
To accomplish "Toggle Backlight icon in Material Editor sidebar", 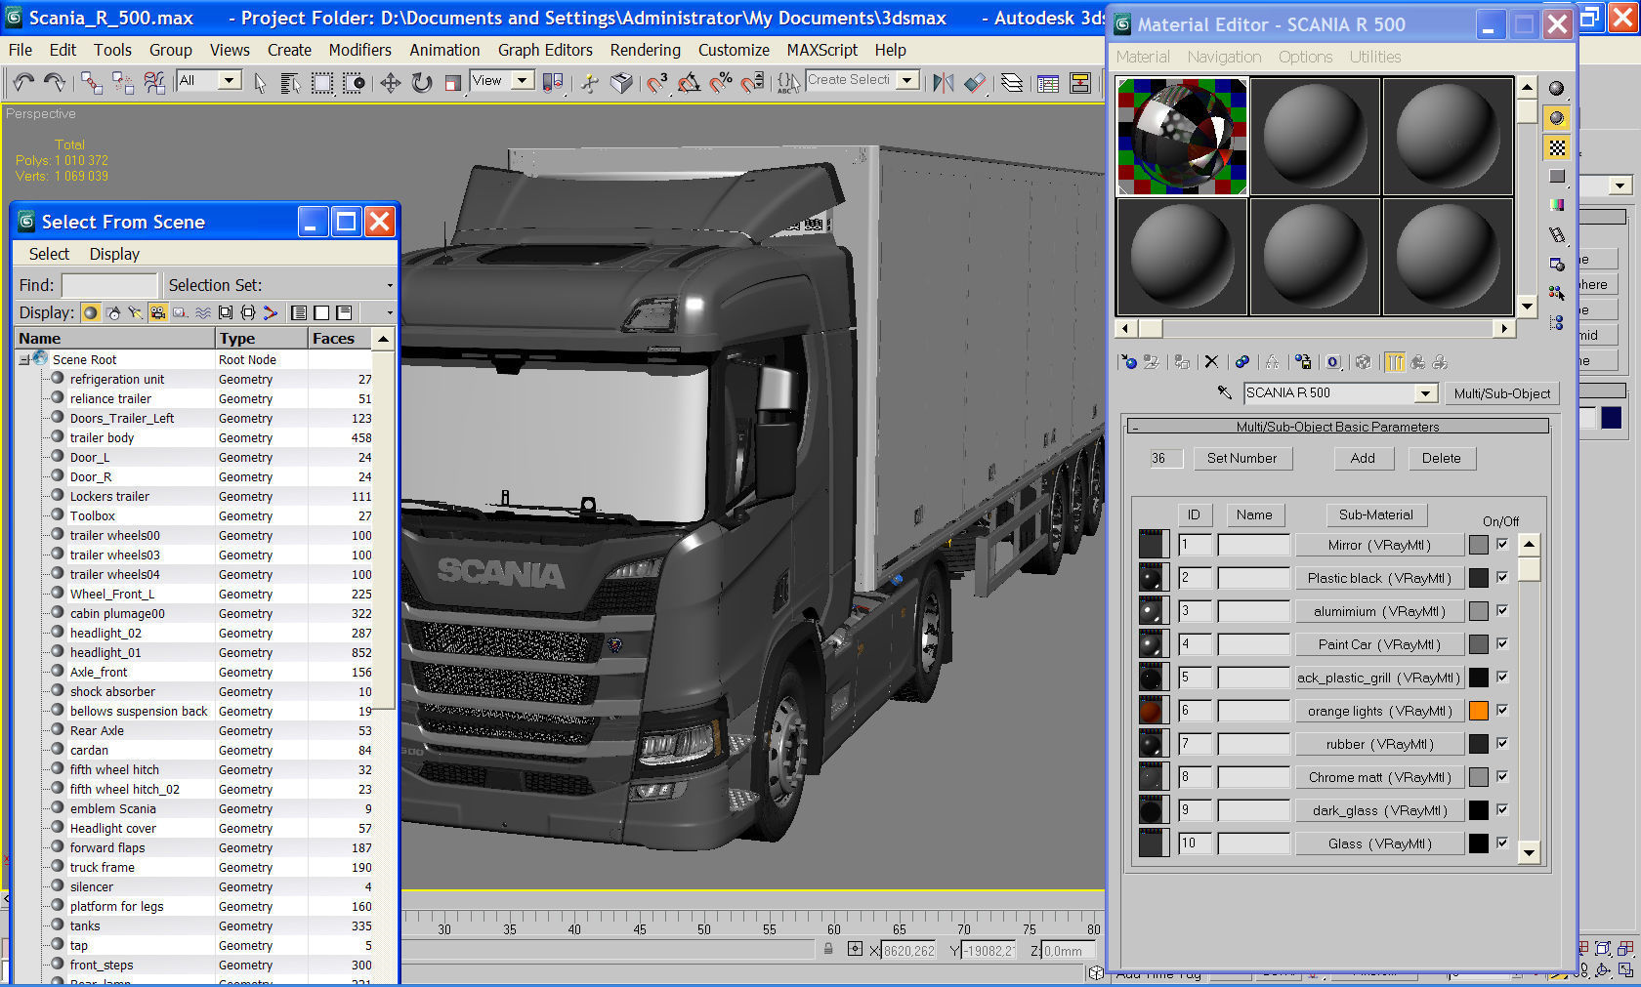I will tap(1557, 118).
